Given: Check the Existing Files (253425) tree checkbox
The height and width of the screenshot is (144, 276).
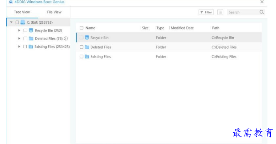Looking at the screenshot, I should [25, 46].
